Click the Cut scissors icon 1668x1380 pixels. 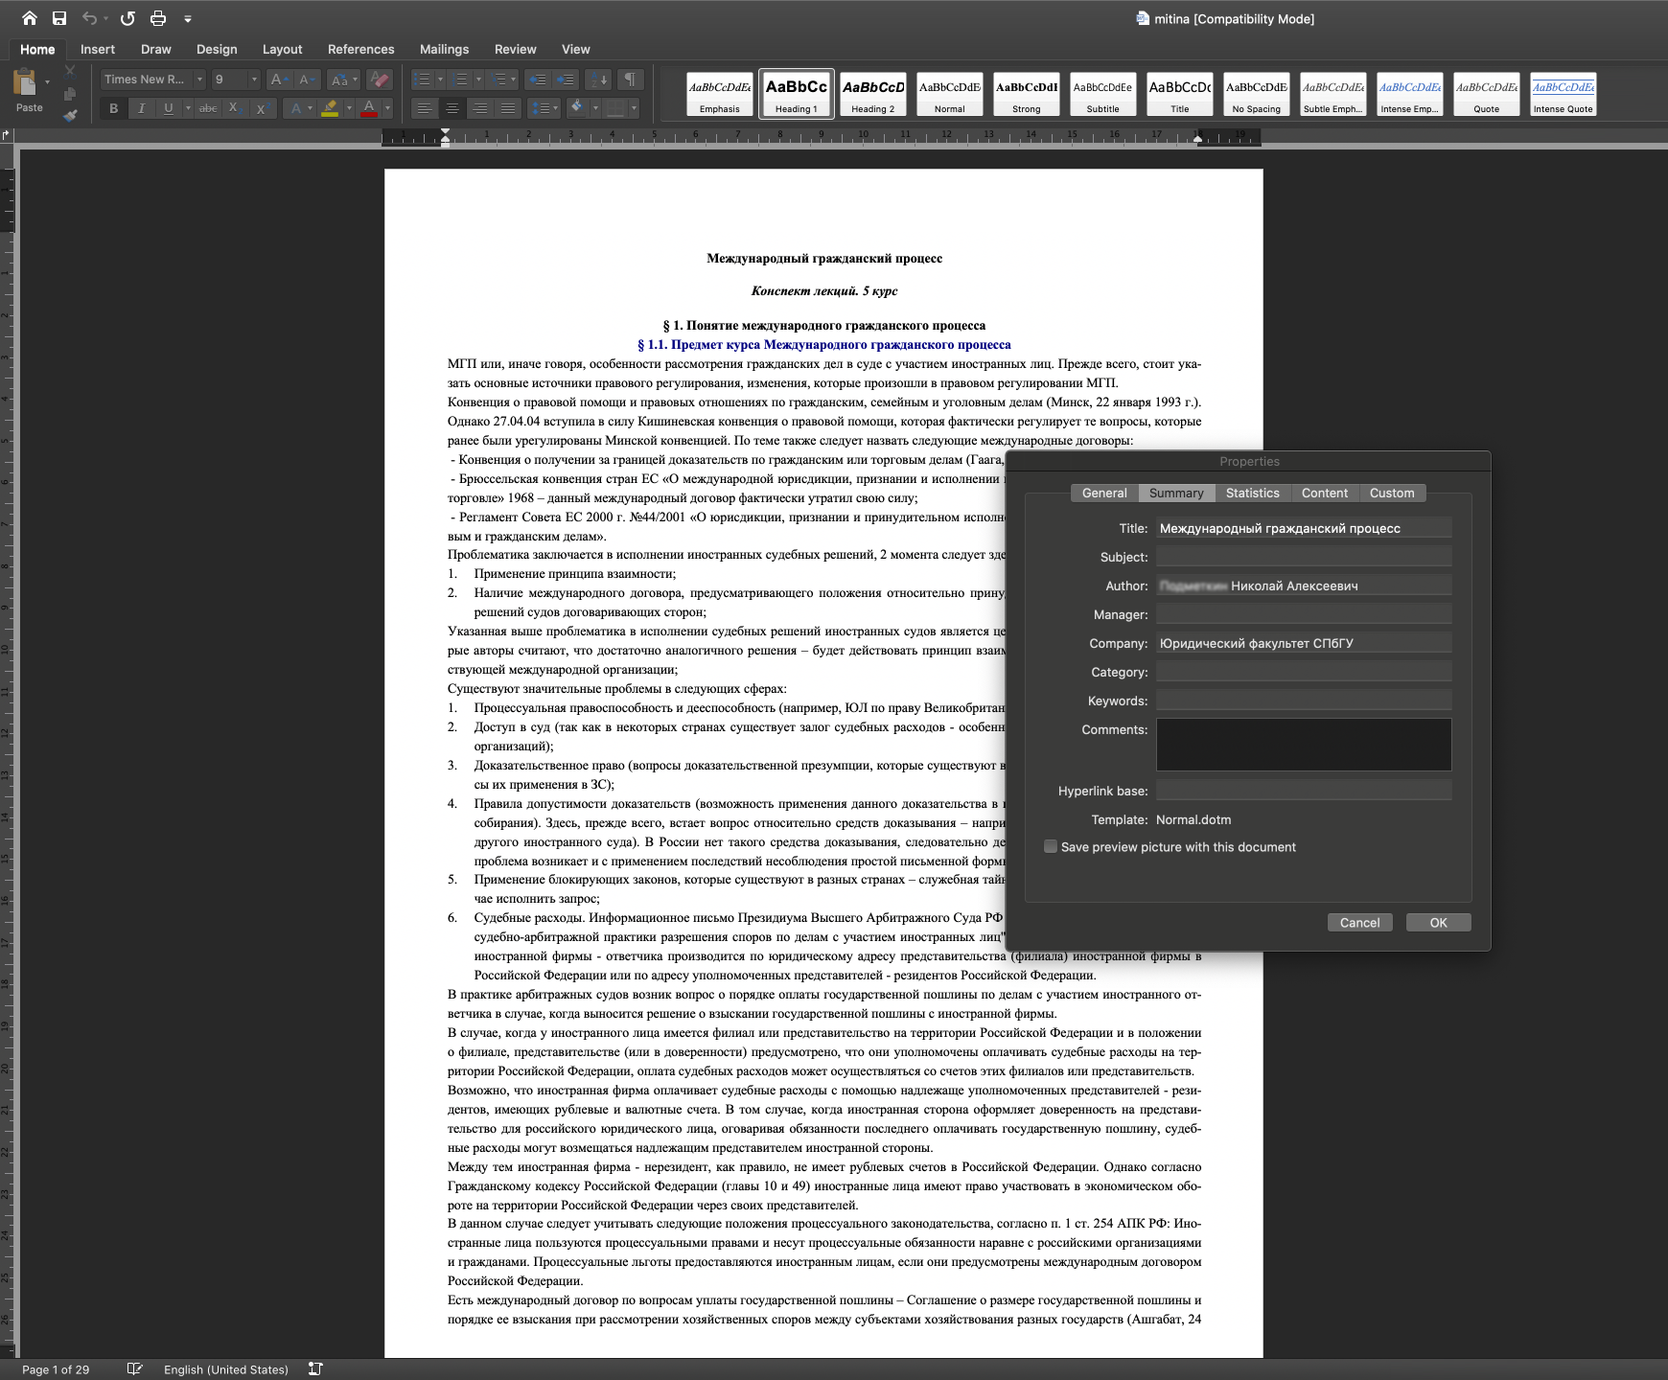pos(70,71)
